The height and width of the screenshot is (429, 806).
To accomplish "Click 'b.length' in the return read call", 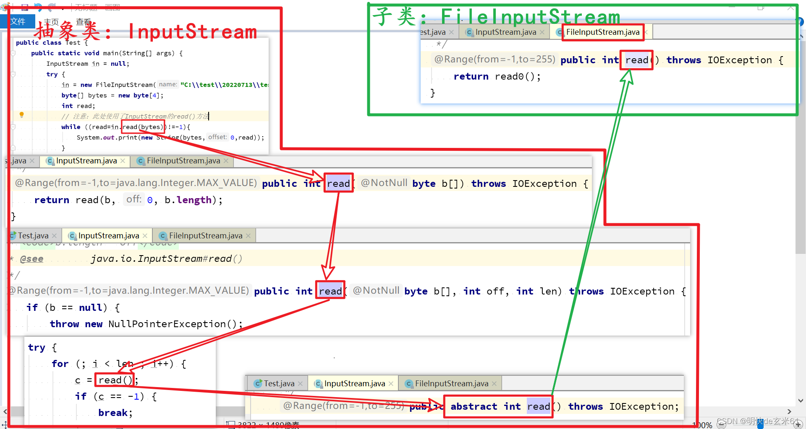I will pyautogui.click(x=188, y=200).
